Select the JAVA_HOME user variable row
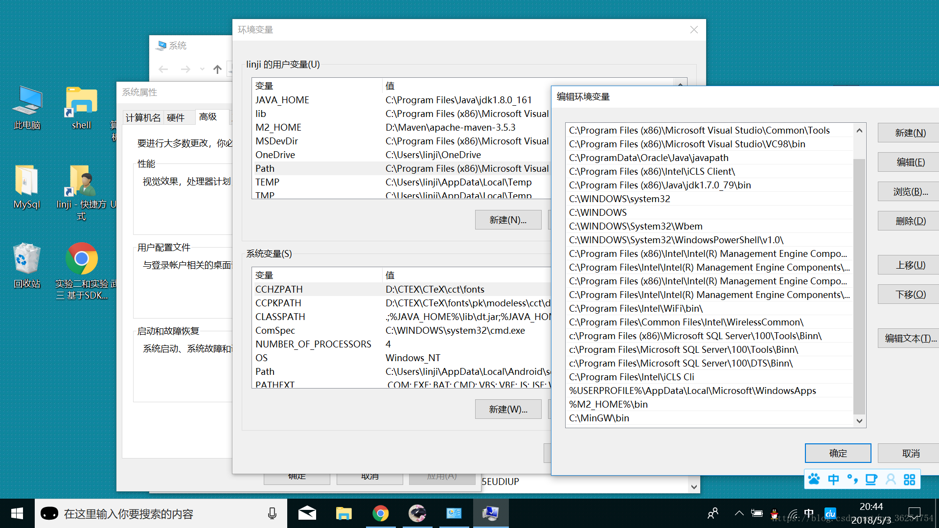Image resolution: width=939 pixels, height=528 pixels. coord(401,100)
